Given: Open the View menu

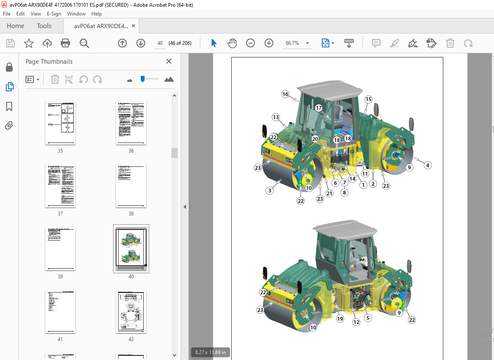Looking at the screenshot, I should [36, 14].
